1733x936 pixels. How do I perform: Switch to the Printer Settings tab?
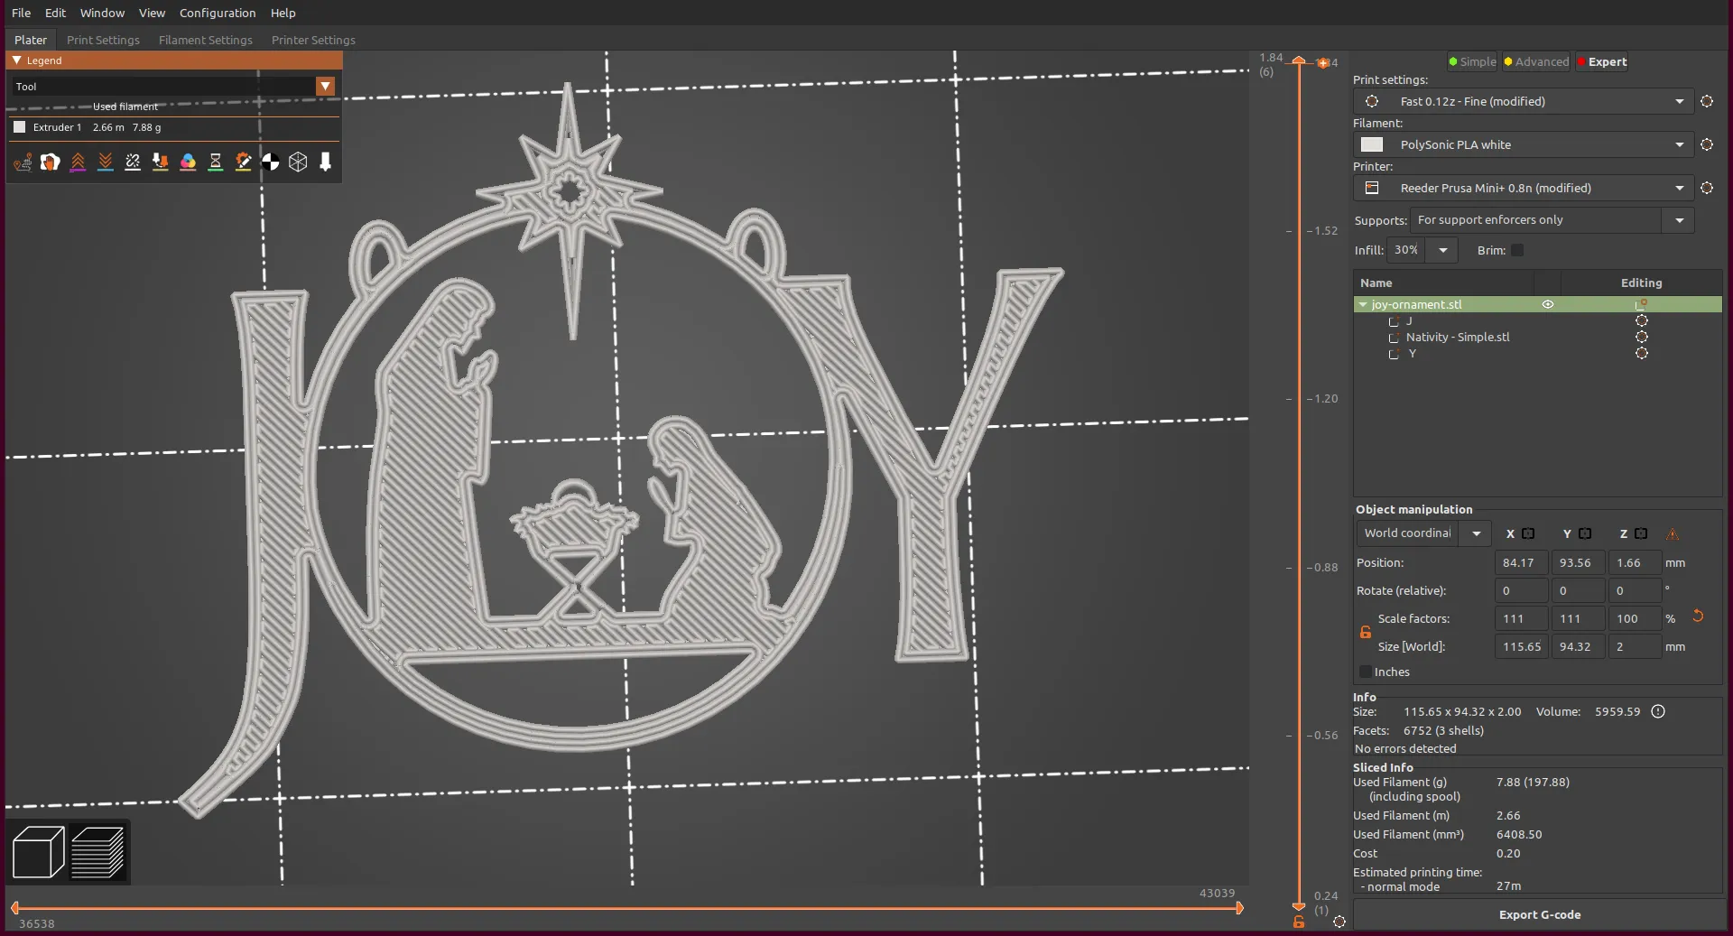(x=313, y=40)
